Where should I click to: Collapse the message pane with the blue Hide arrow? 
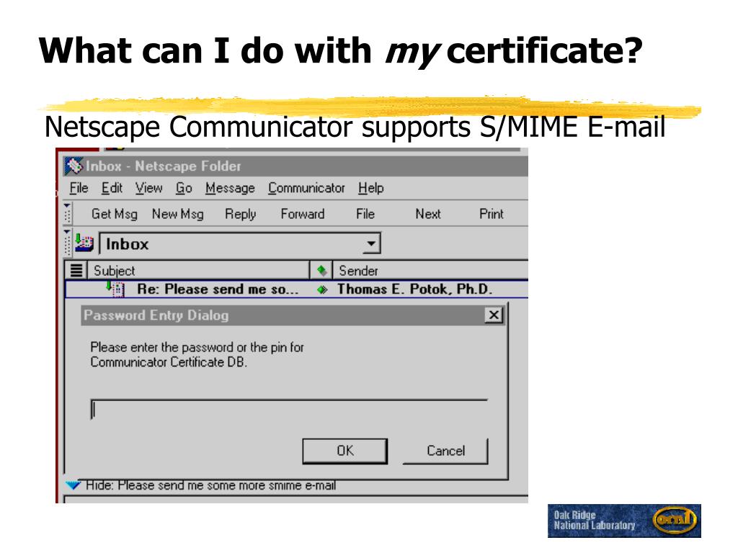pyautogui.click(x=73, y=485)
